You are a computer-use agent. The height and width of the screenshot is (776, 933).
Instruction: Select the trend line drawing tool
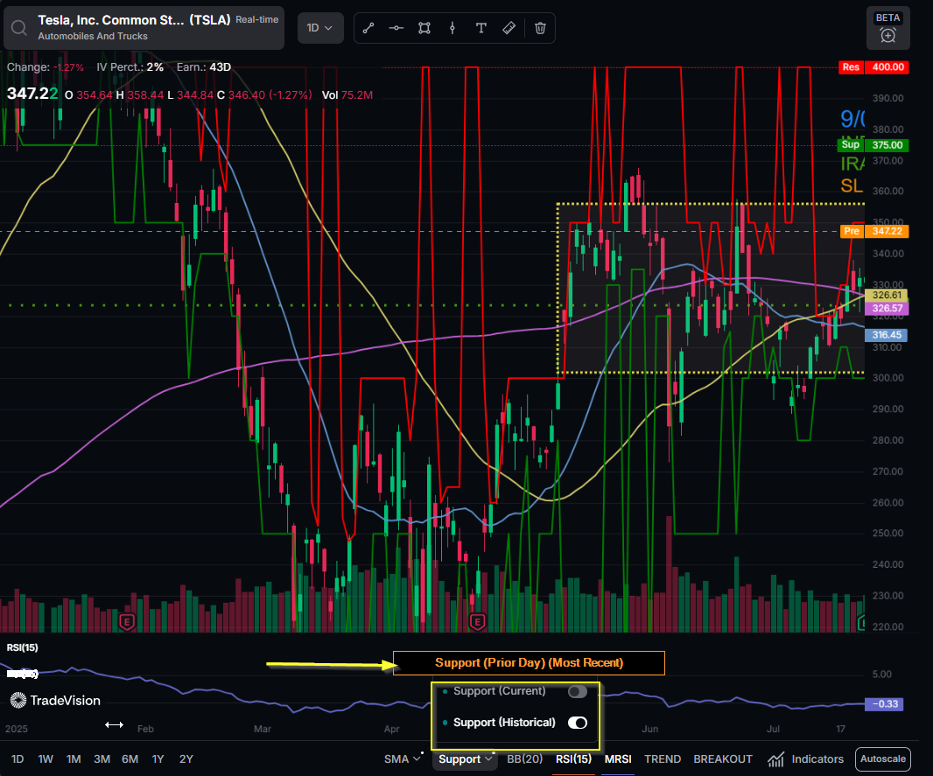[368, 28]
